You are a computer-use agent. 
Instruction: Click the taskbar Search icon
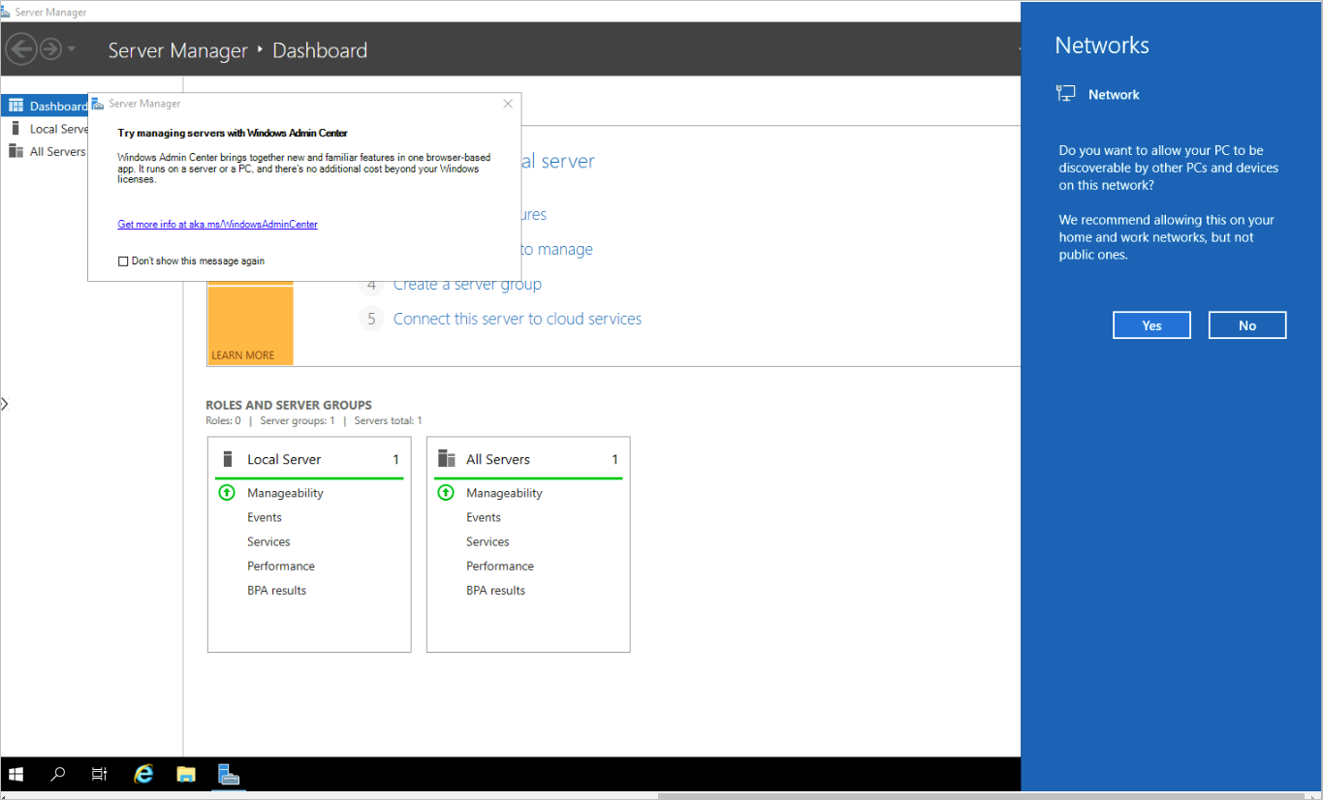click(57, 774)
